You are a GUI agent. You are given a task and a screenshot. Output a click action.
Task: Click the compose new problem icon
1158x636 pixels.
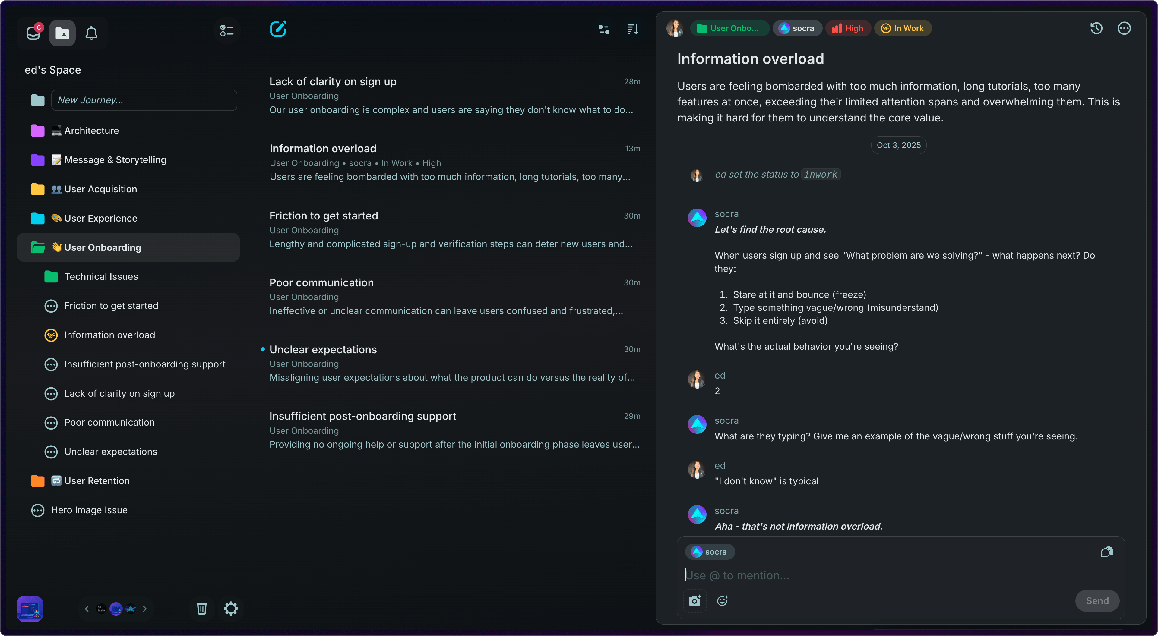pos(278,29)
